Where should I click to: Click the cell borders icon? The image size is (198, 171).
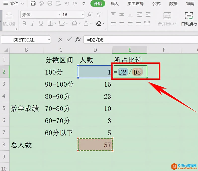click(x=50, y=23)
